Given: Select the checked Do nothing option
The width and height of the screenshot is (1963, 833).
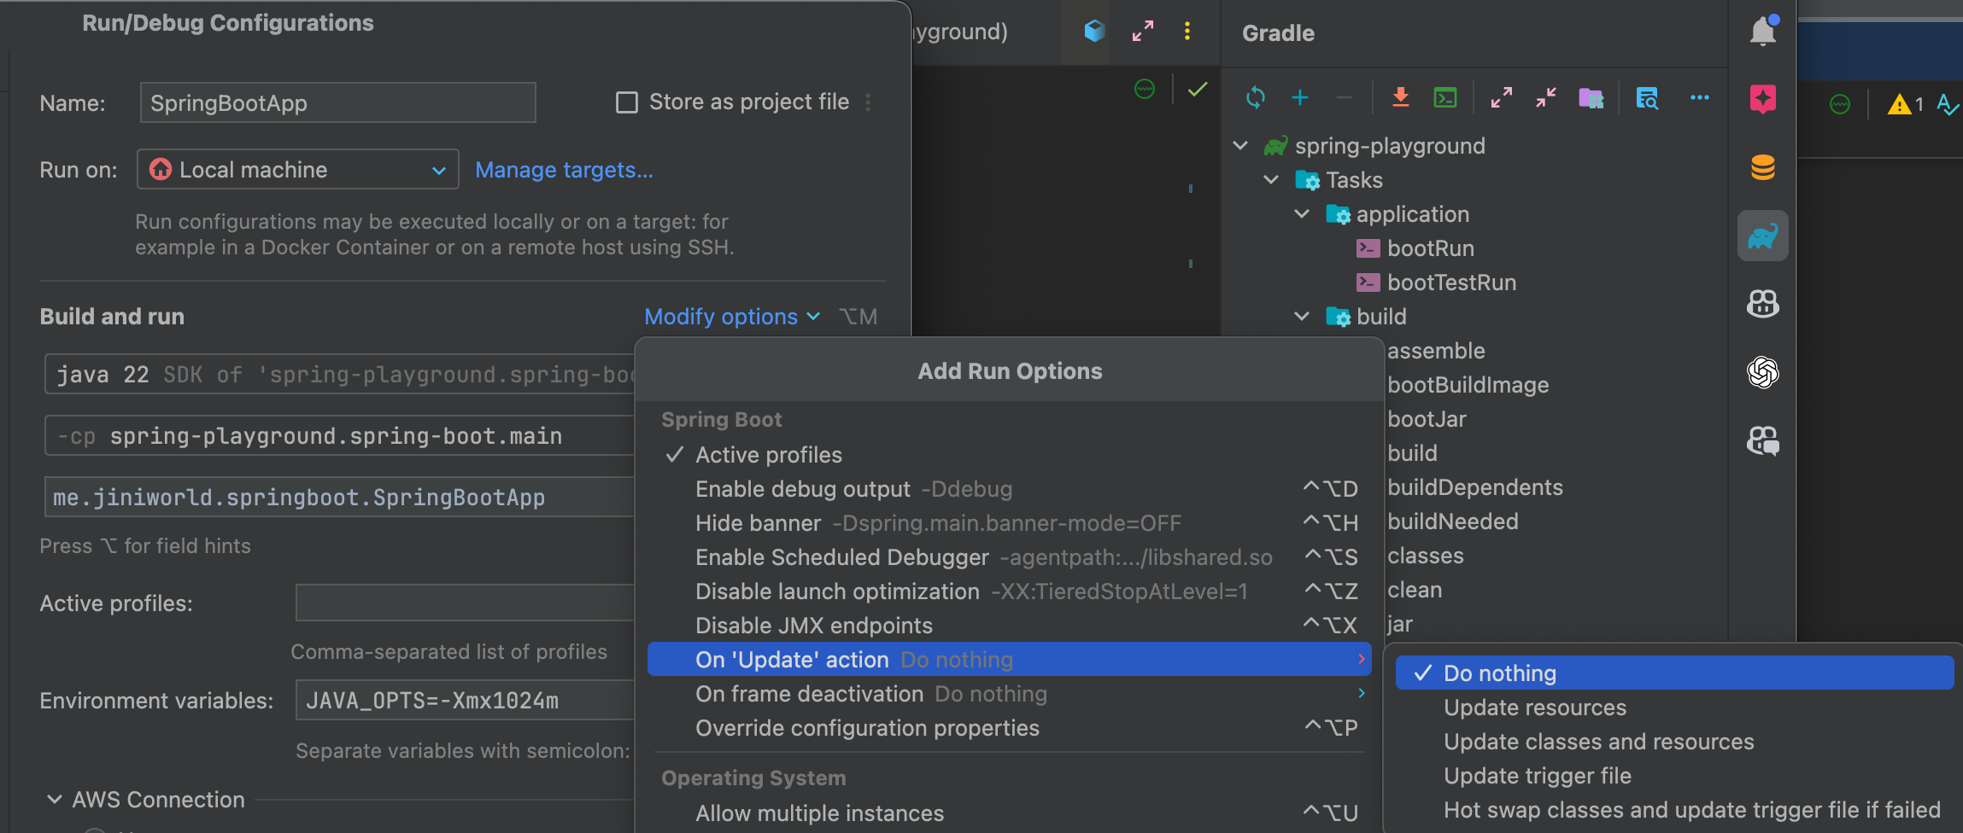Looking at the screenshot, I should pyautogui.click(x=1674, y=673).
